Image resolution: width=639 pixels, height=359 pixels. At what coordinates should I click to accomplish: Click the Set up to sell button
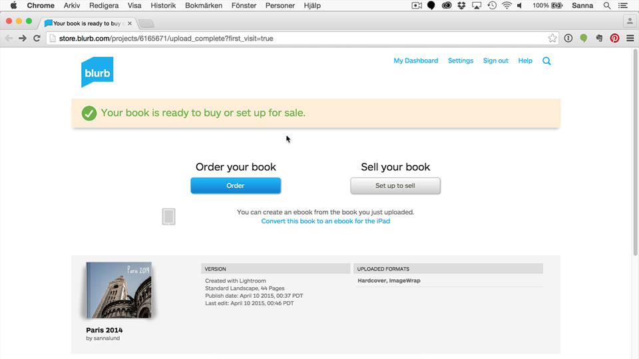point(395,185)
